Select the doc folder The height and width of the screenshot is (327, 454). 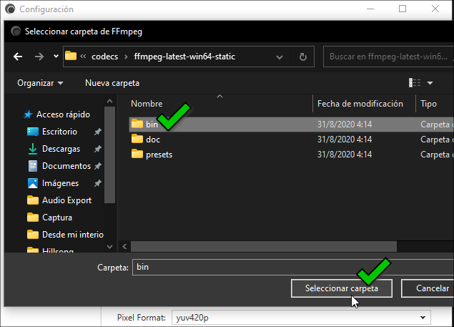[153, 140]
